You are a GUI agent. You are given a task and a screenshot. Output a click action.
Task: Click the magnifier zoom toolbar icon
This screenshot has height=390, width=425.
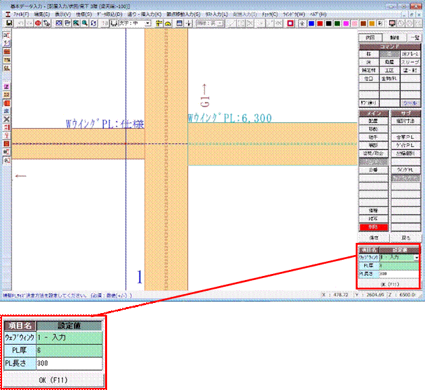(85, 24)
